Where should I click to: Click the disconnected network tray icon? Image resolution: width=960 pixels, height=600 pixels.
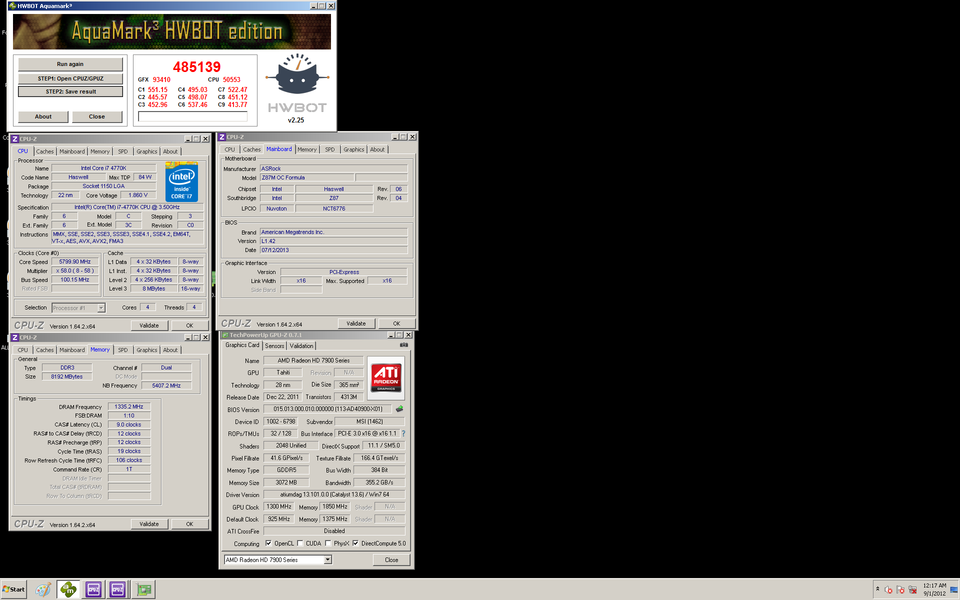[912, 589]
